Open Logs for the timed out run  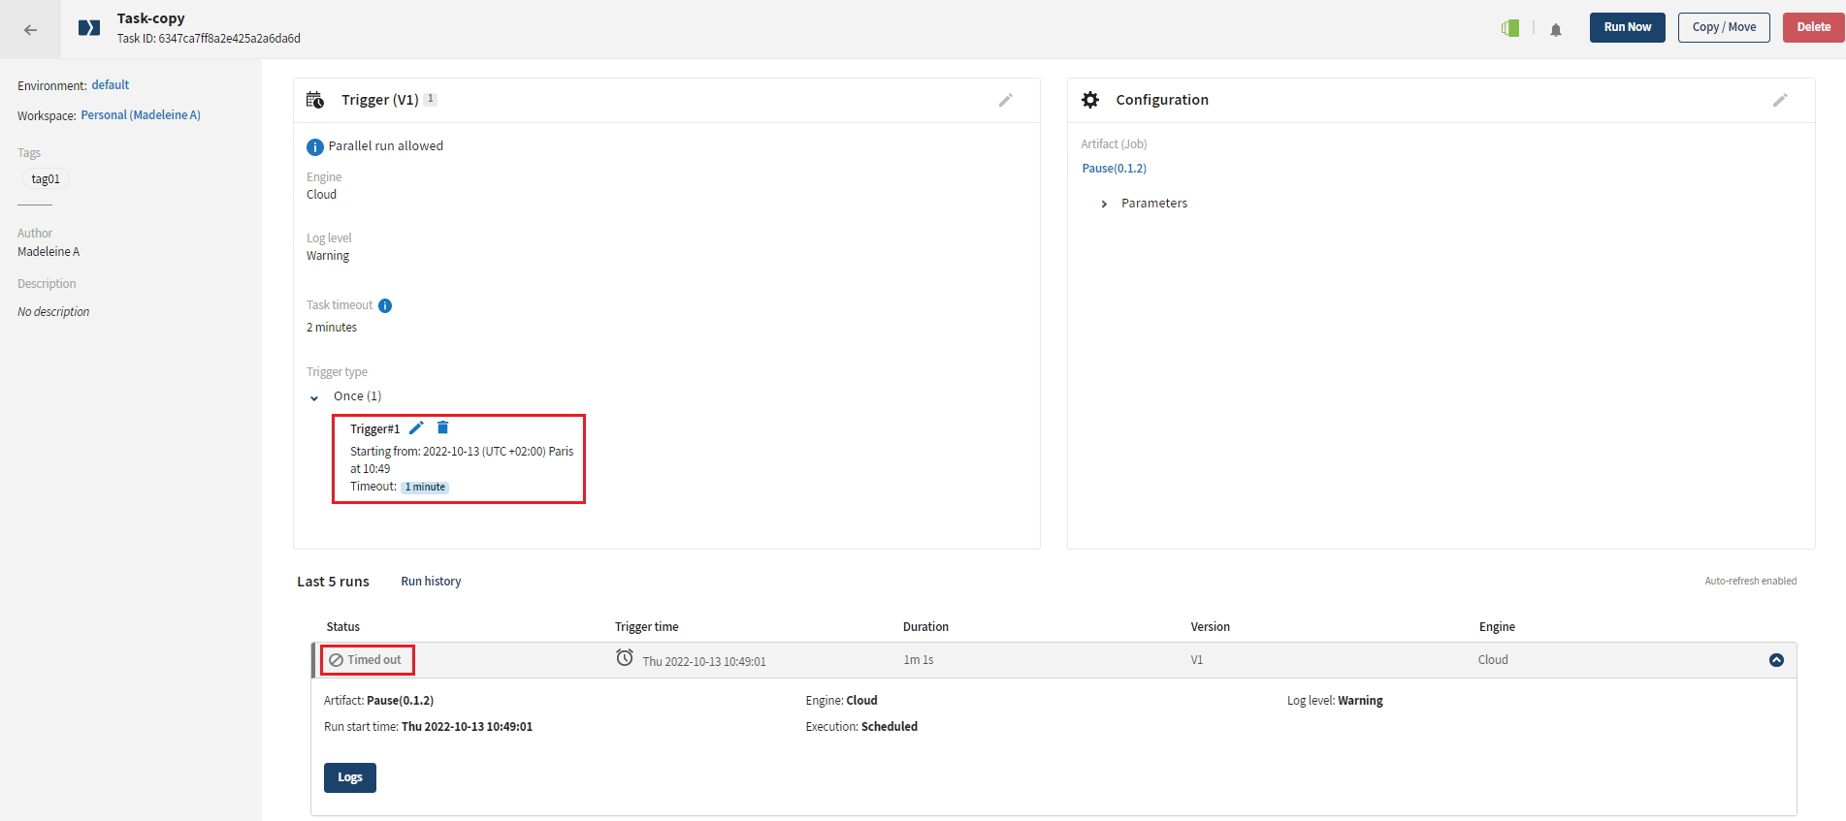(349, 777)
